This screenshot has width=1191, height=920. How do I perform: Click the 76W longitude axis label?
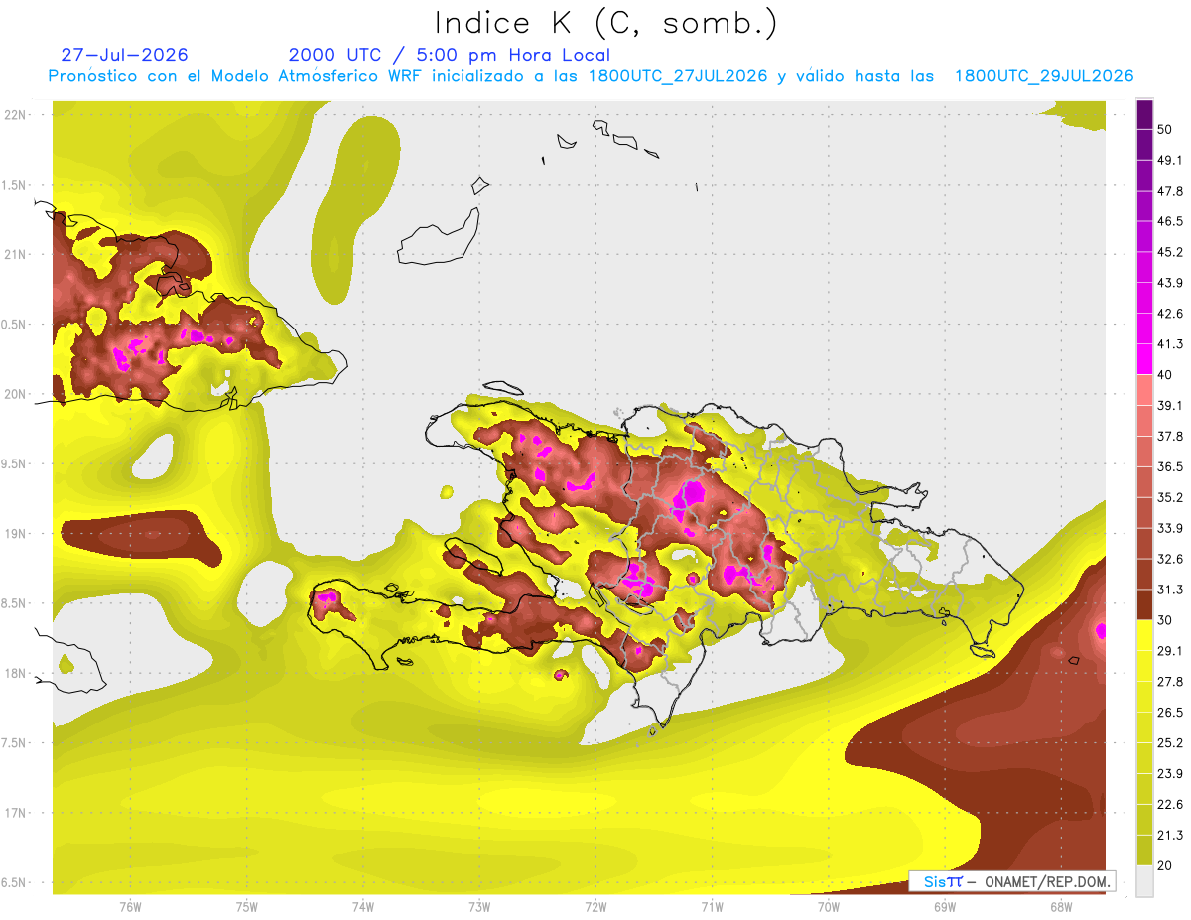pos(130,906)
